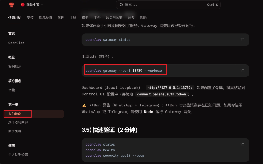Focus the 搜索 search field
263x164 pixels.
(x=168, y=5)
